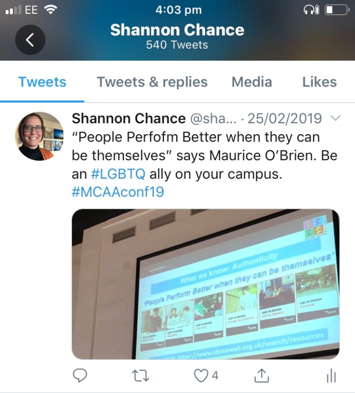Reply to Shannon Chance's tweet
The image size is (355, 393).
[80, 376]
